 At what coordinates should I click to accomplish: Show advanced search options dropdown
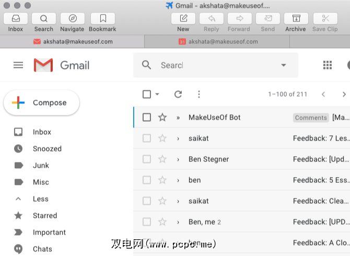(x=284, y=65)
